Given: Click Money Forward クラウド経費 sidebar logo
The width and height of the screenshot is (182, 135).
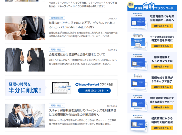Looking at the screenshot, I should (x=138, y=117).
